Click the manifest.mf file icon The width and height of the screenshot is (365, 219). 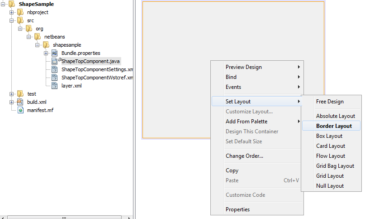coord(20,110)
